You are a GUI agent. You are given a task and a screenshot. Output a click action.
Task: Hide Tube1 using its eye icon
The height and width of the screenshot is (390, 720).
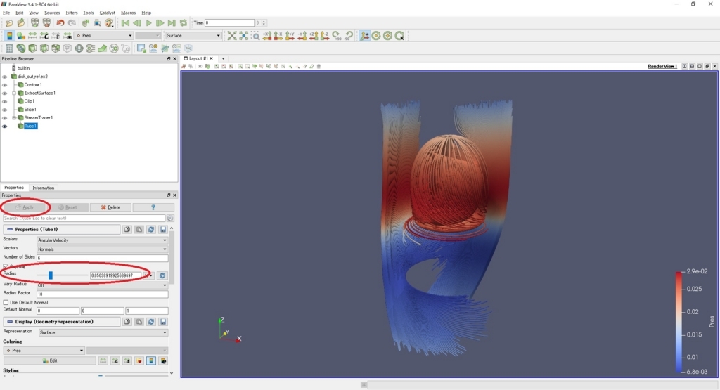pos(5,126)
